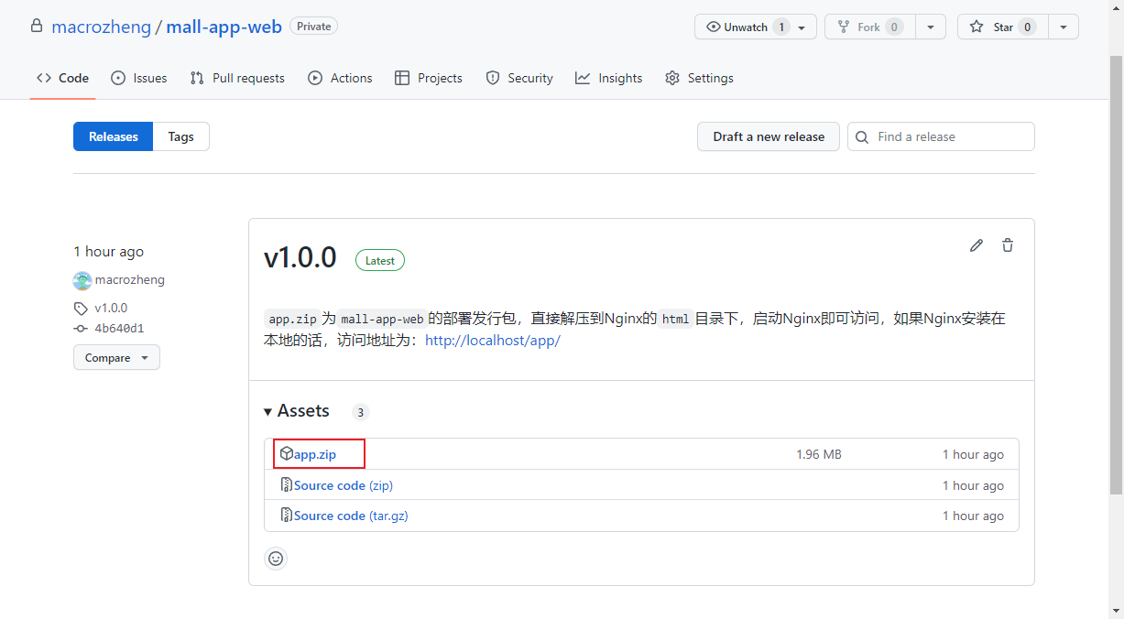Open repository Settings tab
Image resolution: width=1124 pixels, height=619 pixels.
coord(699,78)
